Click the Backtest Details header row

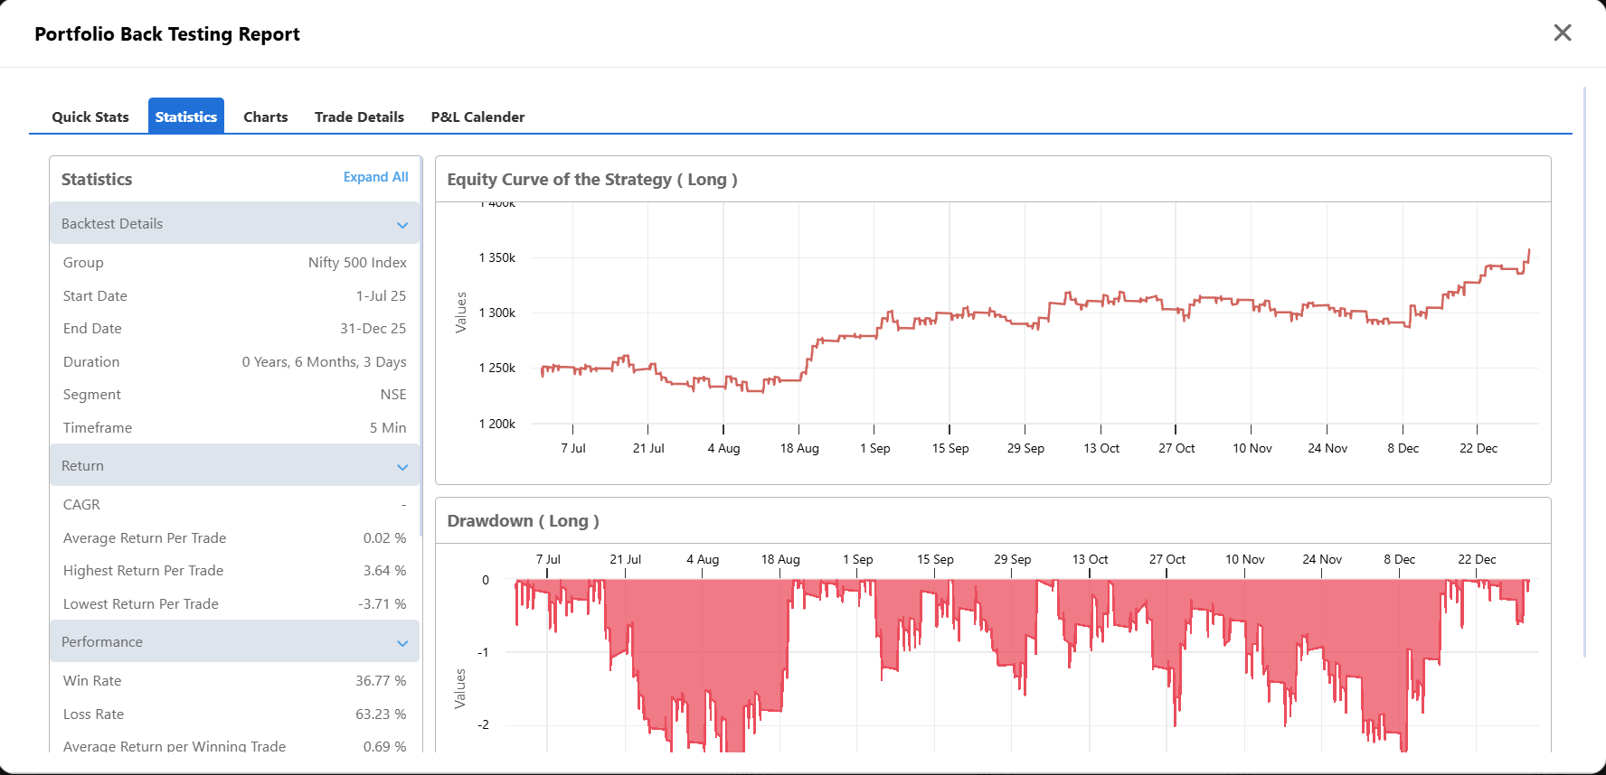(235, 223)
